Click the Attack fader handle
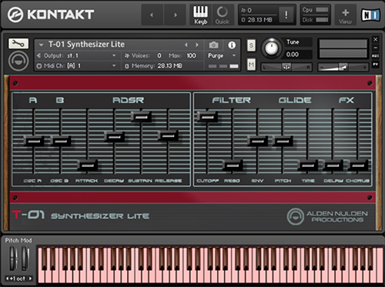The width and height of the screenshot is (385, 287). (88, 165)
